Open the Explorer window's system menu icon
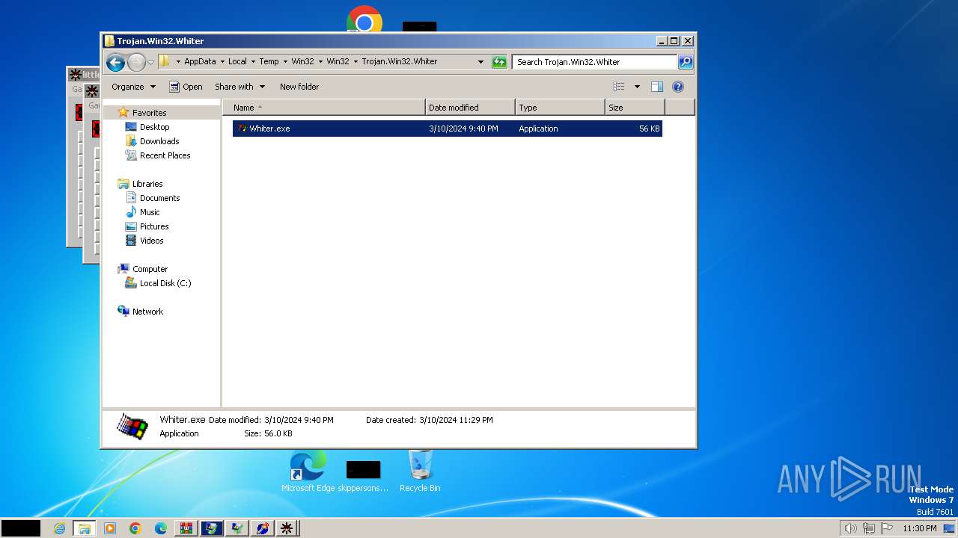Image resolution: width=958 pixels, height=538 pixels. (x=109, y=41)
